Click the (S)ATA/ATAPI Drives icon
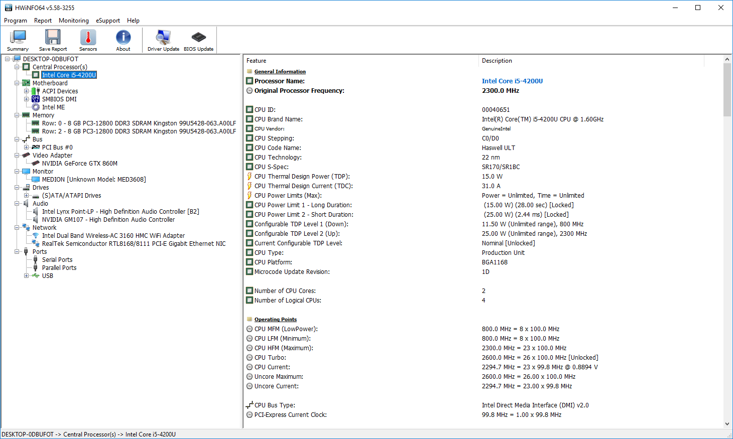 [36, 196]
